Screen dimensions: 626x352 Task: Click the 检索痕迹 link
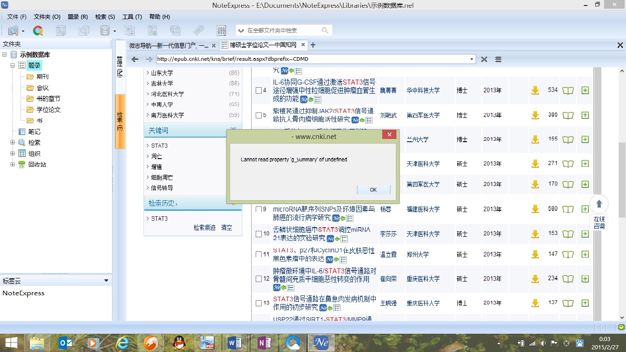point(204,227)
